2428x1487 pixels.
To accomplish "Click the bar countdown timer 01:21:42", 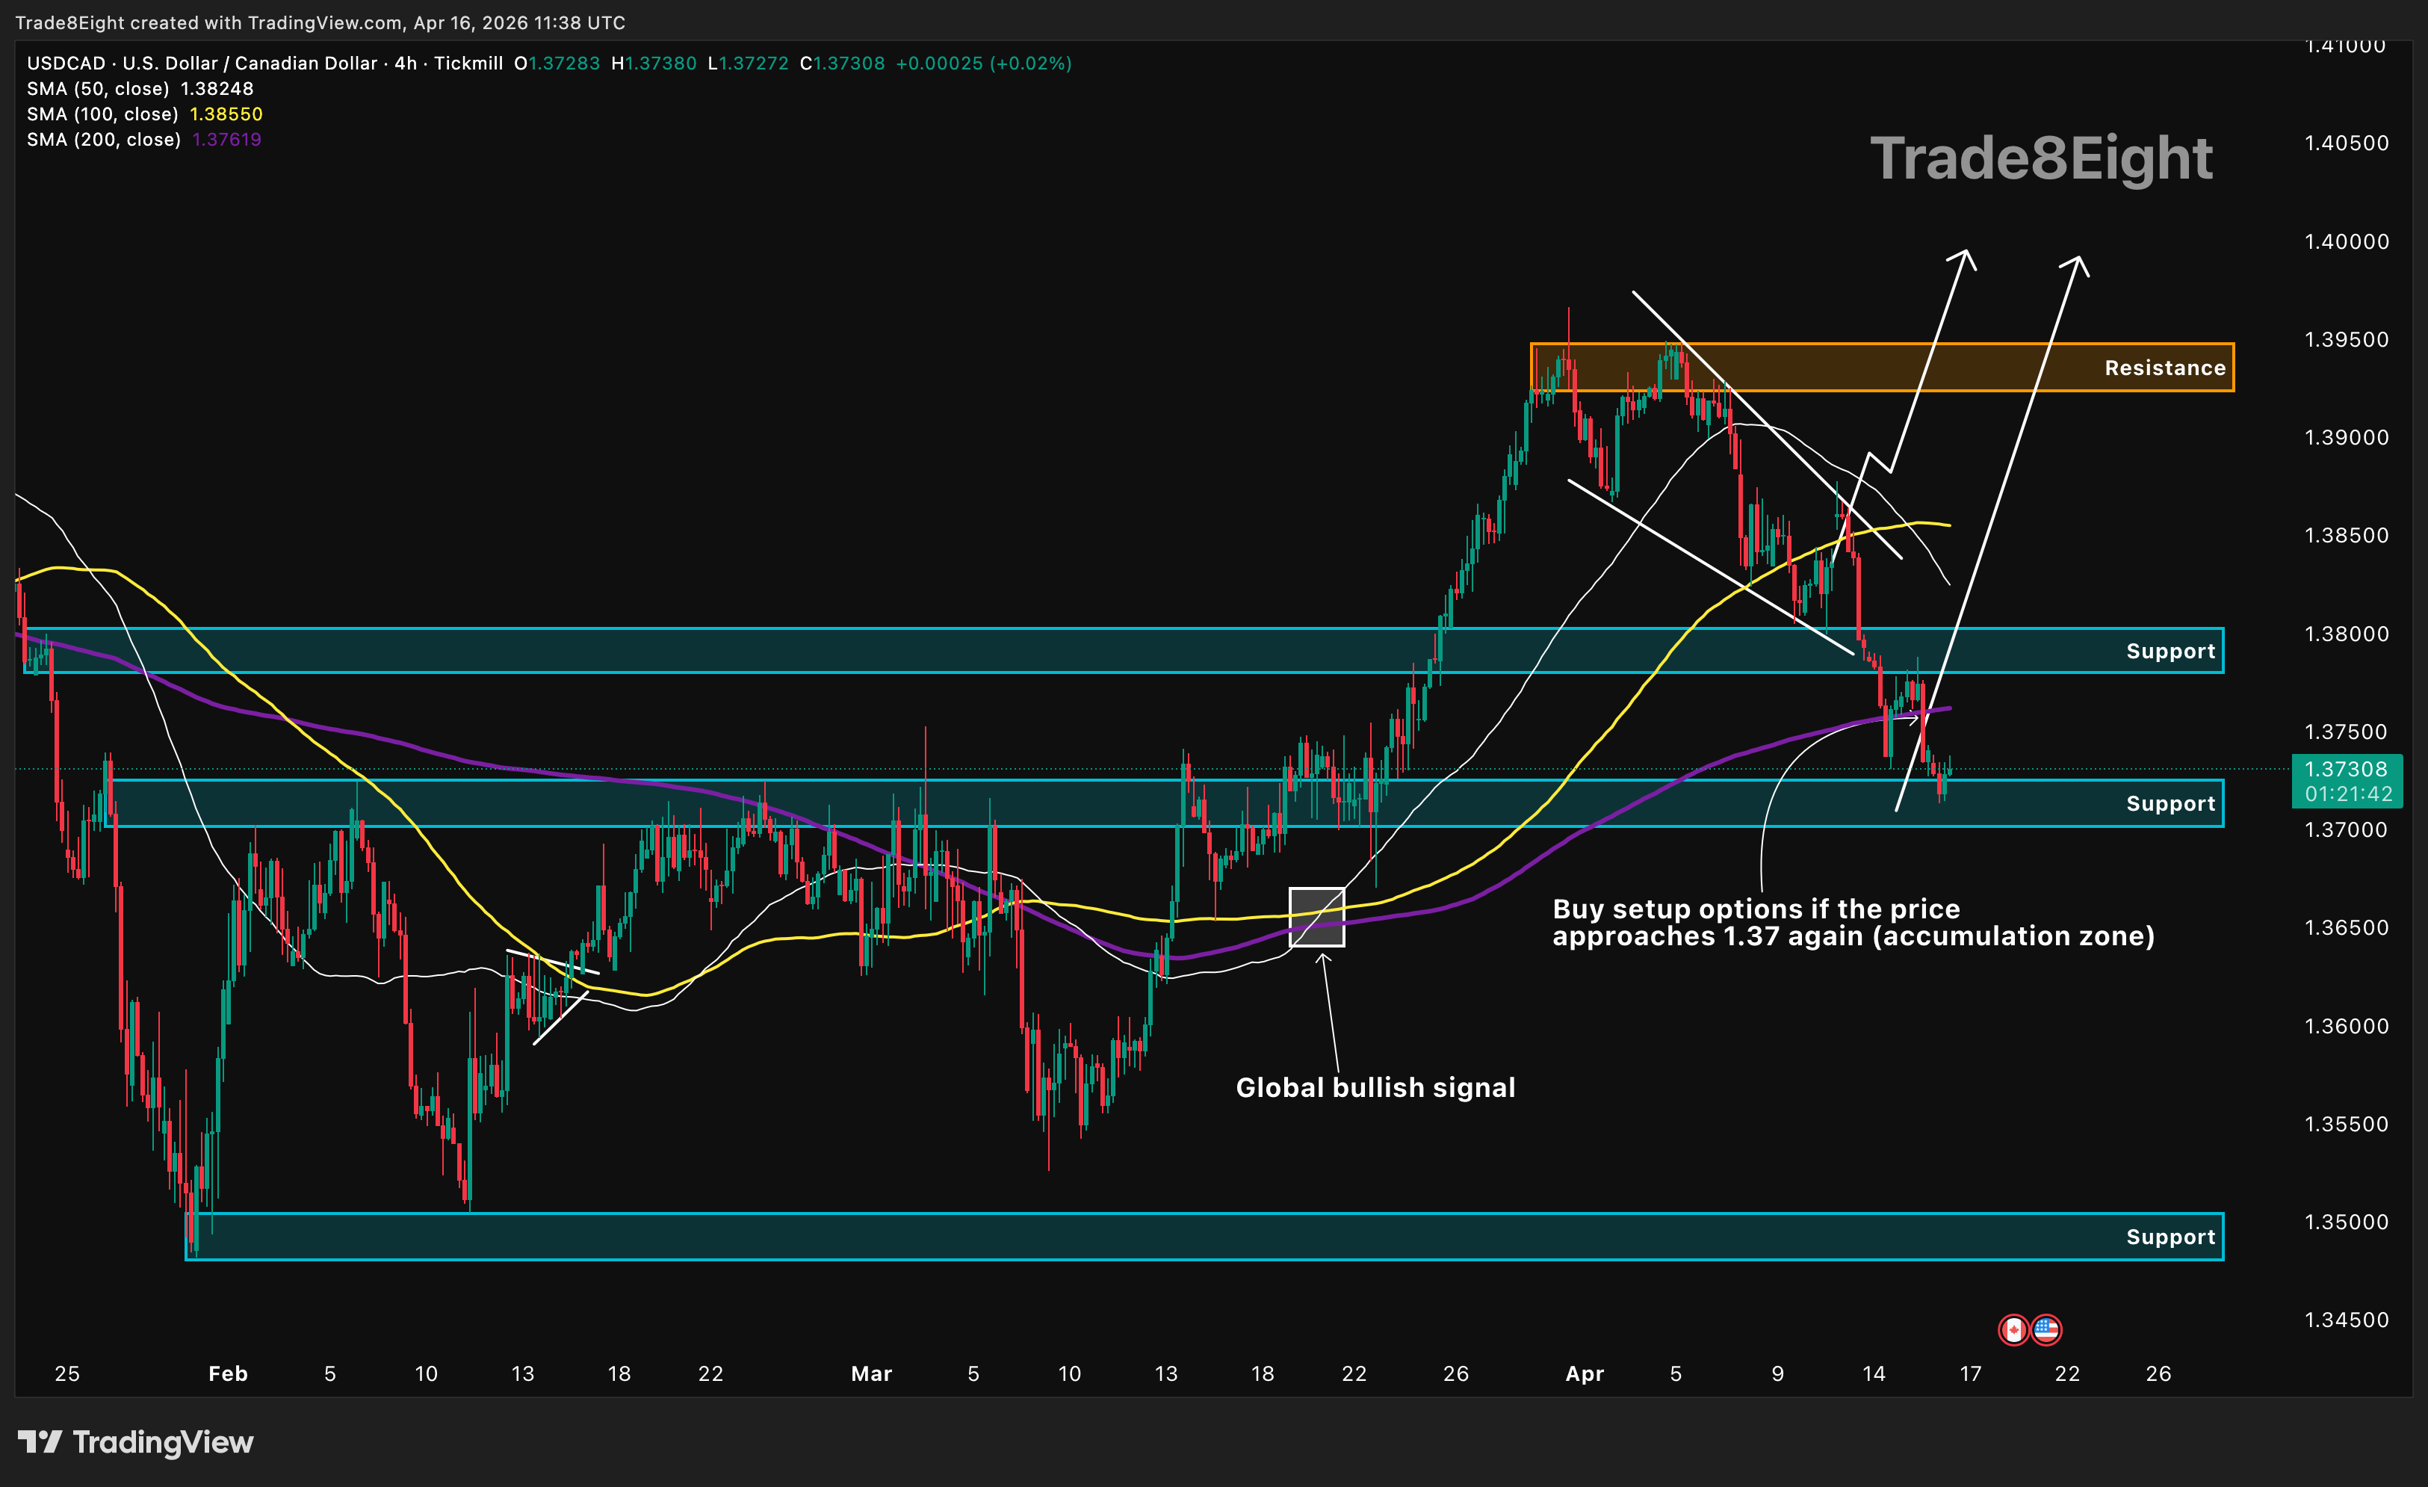I will (2348, 794).
